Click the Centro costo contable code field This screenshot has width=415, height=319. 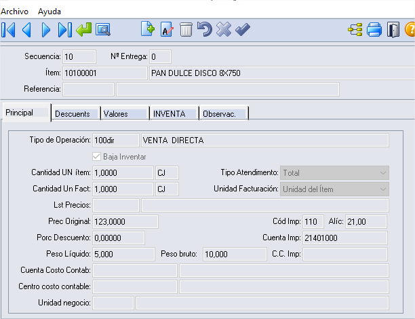[135, 286]
